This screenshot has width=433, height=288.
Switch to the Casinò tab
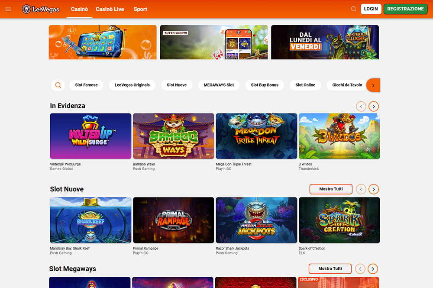pos(79,9)
